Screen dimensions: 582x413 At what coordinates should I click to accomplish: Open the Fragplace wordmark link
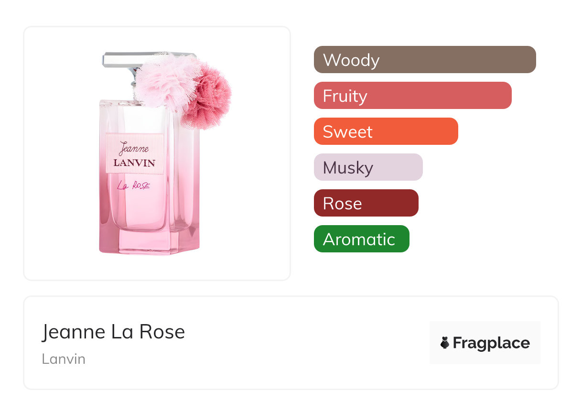pos(491,343)
